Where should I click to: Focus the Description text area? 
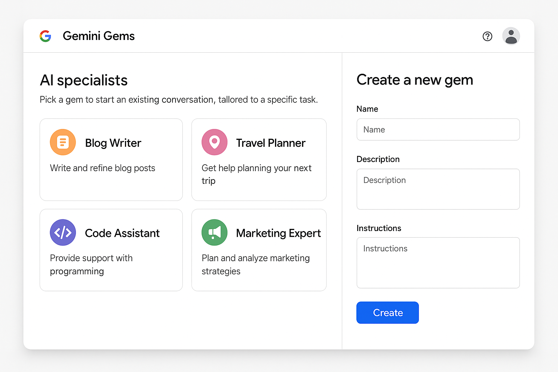click(438, 189)
